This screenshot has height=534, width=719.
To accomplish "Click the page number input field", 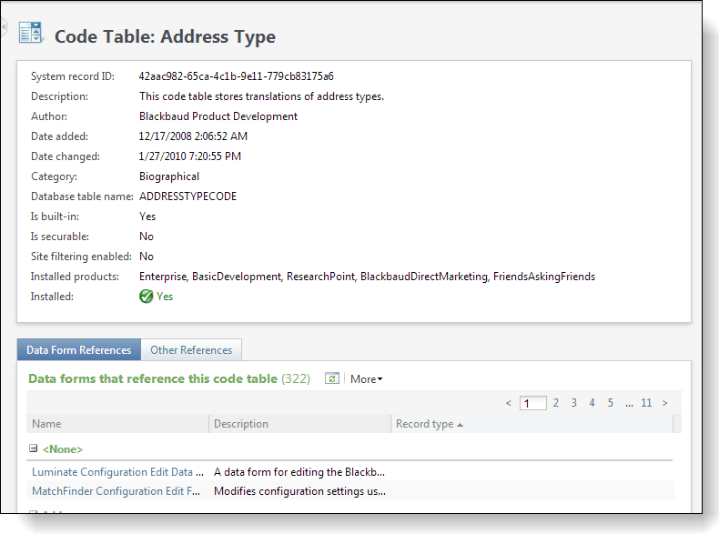I will coord(532,403).
